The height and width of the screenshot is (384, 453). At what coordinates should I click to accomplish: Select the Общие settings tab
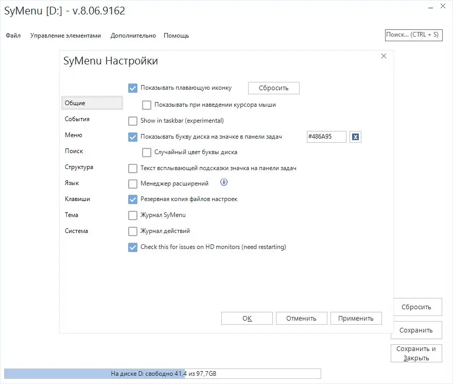pyautogui.click(x=92, y=103)
